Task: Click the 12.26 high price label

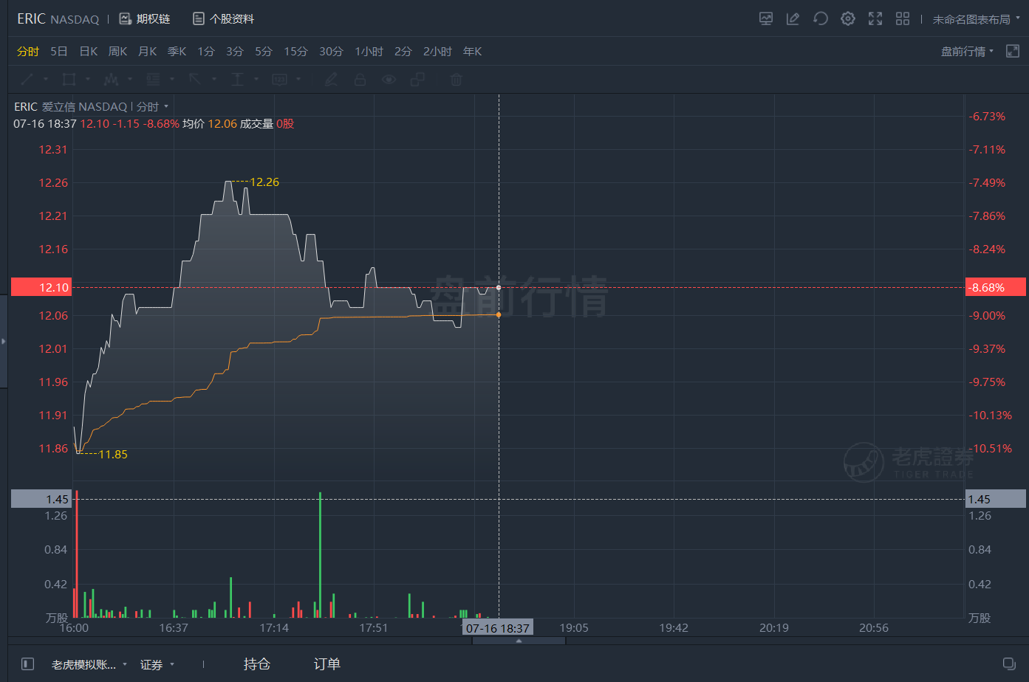Action: point(264,182)
